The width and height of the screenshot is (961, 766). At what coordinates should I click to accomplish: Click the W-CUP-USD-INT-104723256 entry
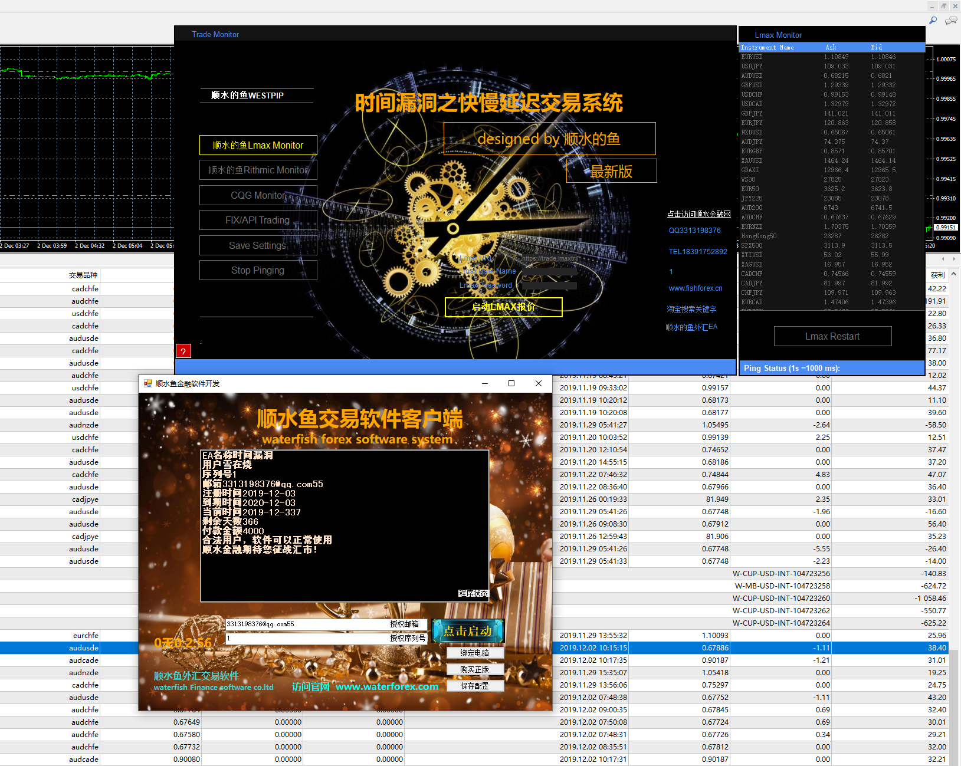pyautogui.click(x=781, y=573)
